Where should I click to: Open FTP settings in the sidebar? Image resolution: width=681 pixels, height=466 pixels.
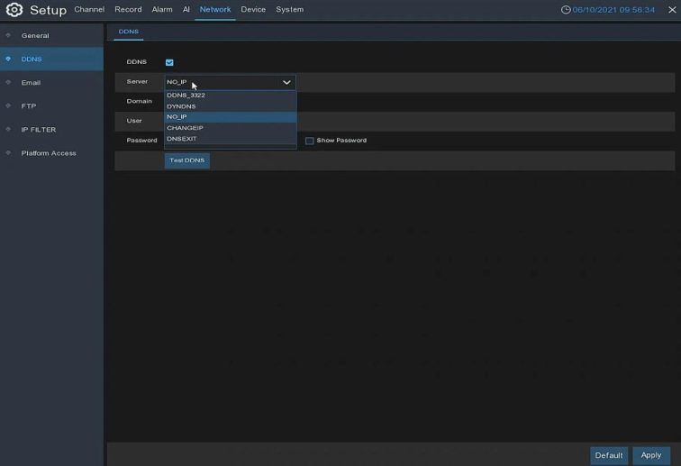tap(51, 106)
